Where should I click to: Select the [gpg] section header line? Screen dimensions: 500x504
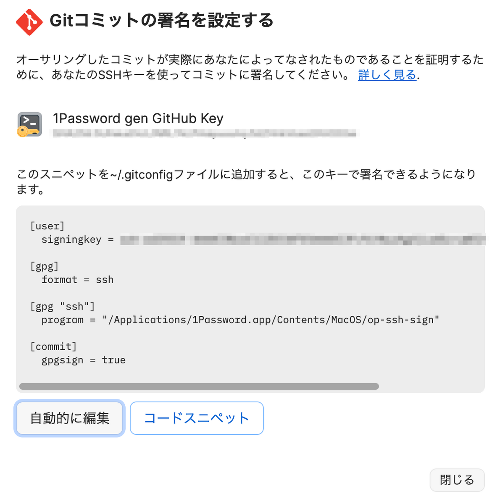point(44,266)
